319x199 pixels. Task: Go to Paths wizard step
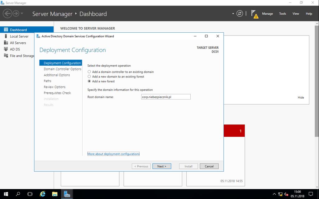coord(47,81)
